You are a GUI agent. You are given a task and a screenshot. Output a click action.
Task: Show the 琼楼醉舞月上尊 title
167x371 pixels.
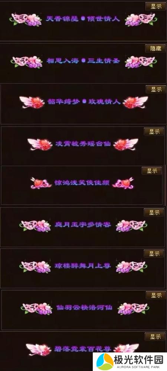pos(154,254)
